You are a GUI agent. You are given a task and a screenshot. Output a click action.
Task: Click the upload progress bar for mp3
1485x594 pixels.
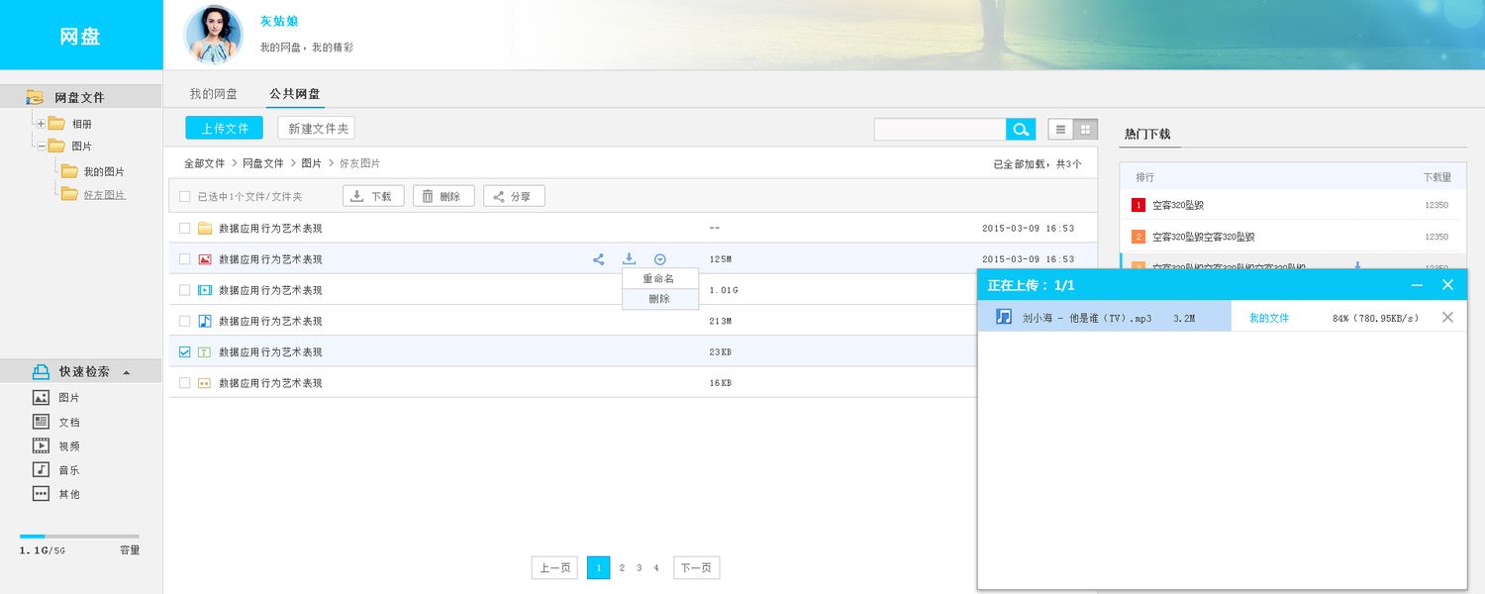[1105, 317]
